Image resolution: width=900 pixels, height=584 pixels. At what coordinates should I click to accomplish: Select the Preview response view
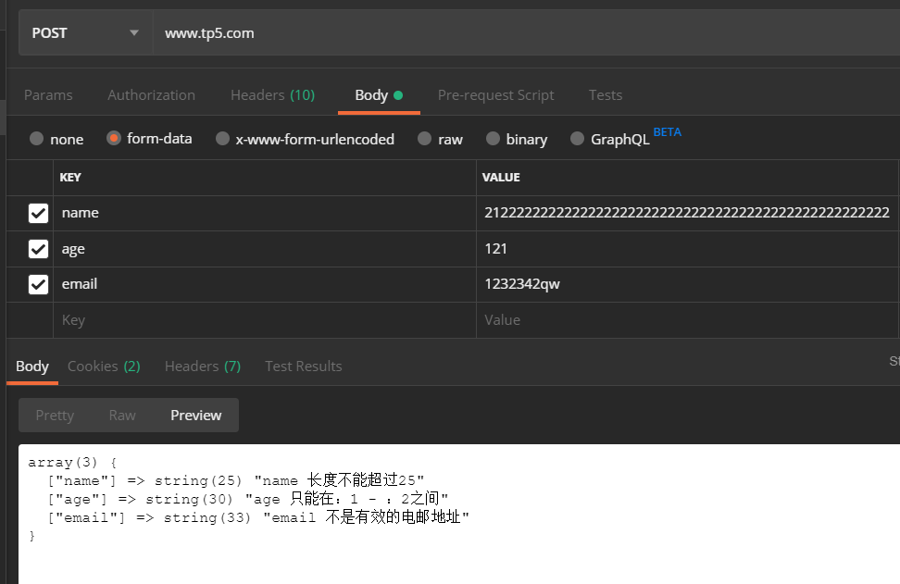click(195, 416)
